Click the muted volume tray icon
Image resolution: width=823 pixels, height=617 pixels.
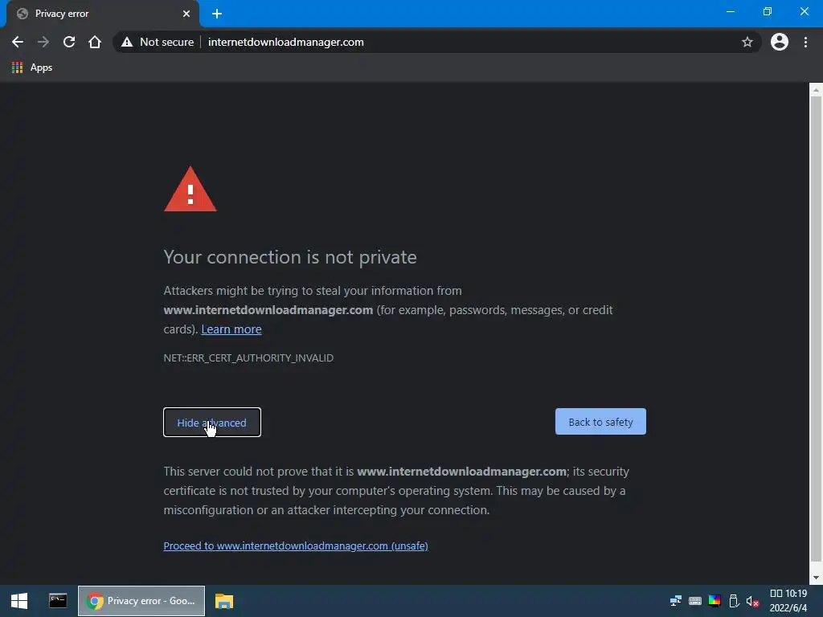(752, 601)
